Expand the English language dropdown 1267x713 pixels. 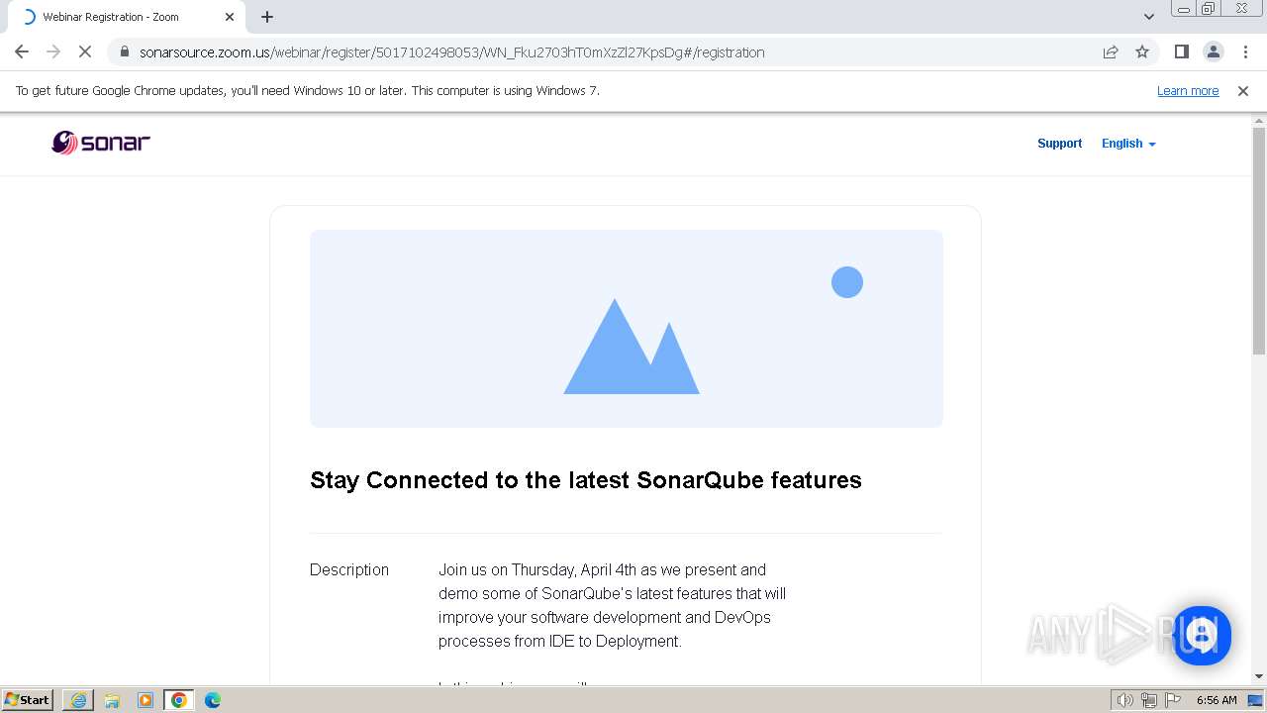click(x=1128, y=144)
